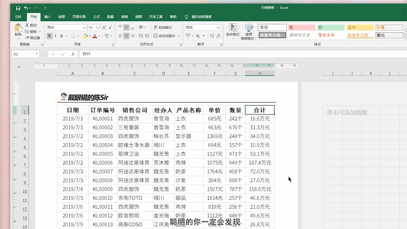407x229 pixels.
Task: Click the lightbulb tell-me search icon
Action: 186,17
